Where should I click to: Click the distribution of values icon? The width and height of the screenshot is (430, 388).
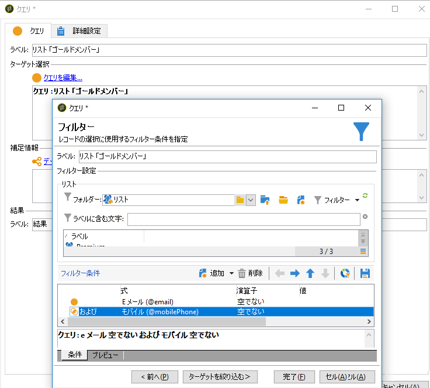pyautogui.click(x=345, y=273)
